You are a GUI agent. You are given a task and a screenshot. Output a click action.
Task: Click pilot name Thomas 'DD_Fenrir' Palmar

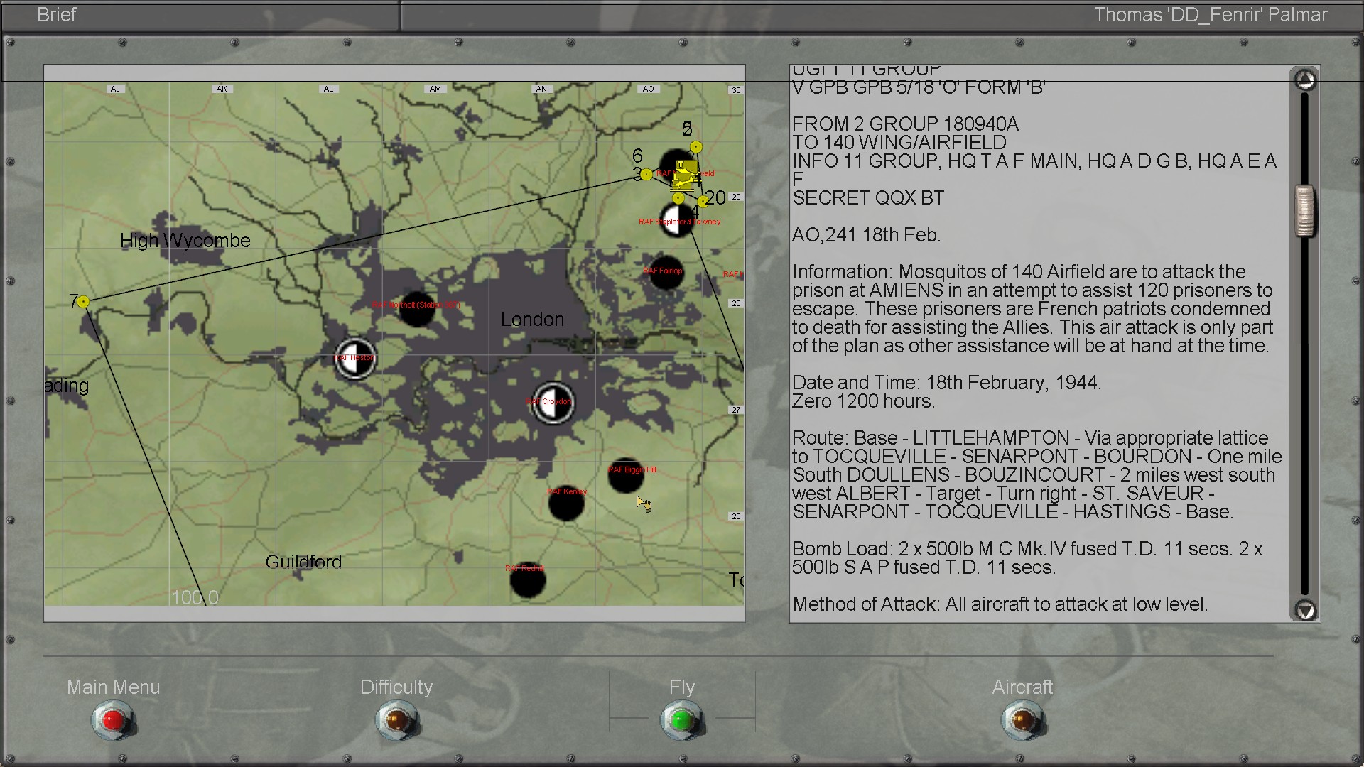click(x=1210, y=15)
